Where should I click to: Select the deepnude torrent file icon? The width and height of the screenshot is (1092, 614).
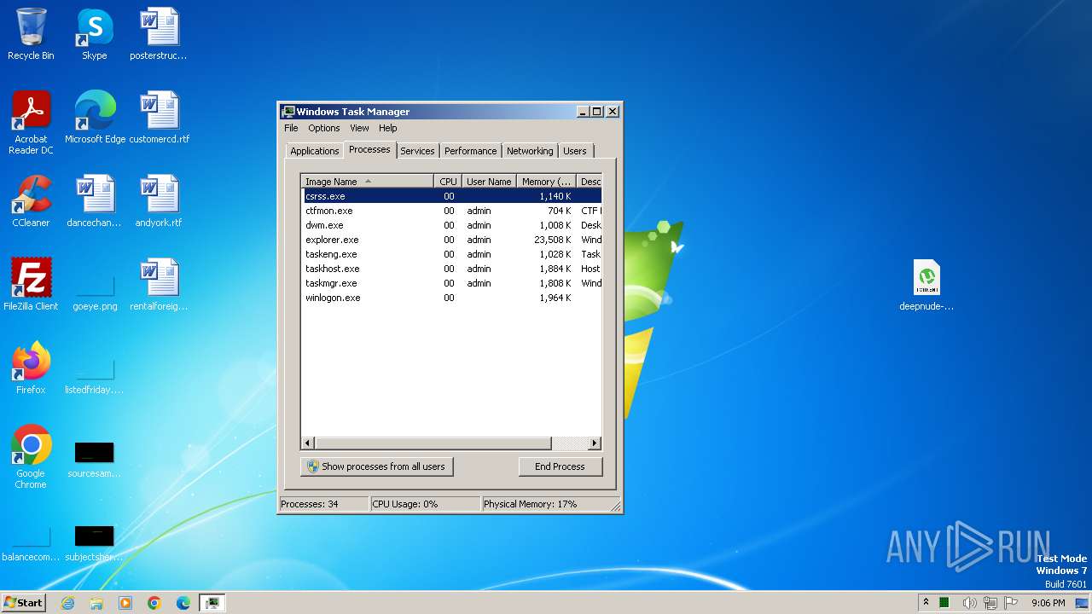click(x=926, y=285)
